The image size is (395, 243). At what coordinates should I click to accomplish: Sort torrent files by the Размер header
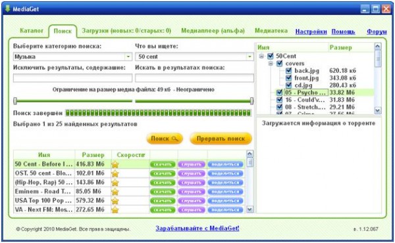point(351,47)
